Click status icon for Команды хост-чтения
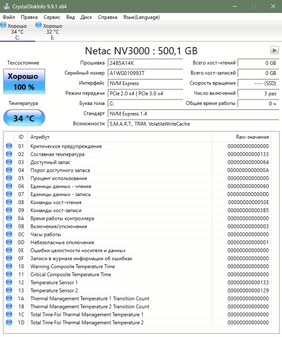The width and height of the screenshot is (282, 337). [x=9, y=202]
